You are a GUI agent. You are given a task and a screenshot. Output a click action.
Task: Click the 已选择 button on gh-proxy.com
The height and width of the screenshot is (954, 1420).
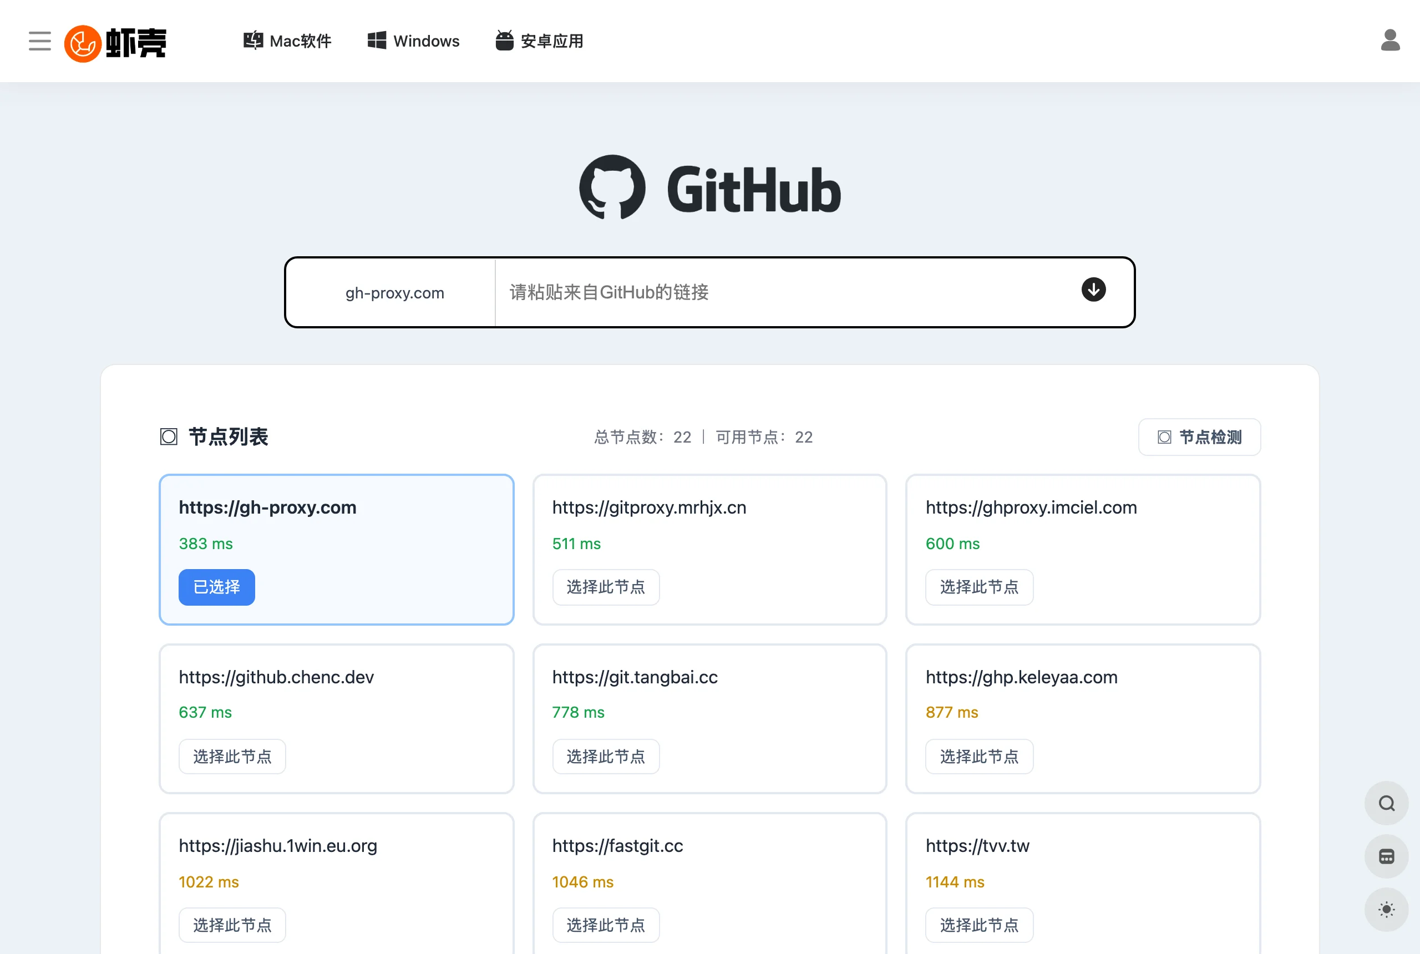[x=216, y=587]
